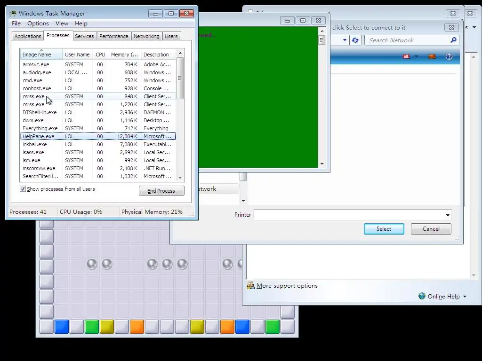
Task: Click the Physical Memory: 21% status entry
Action: click(x=152, y=212)
